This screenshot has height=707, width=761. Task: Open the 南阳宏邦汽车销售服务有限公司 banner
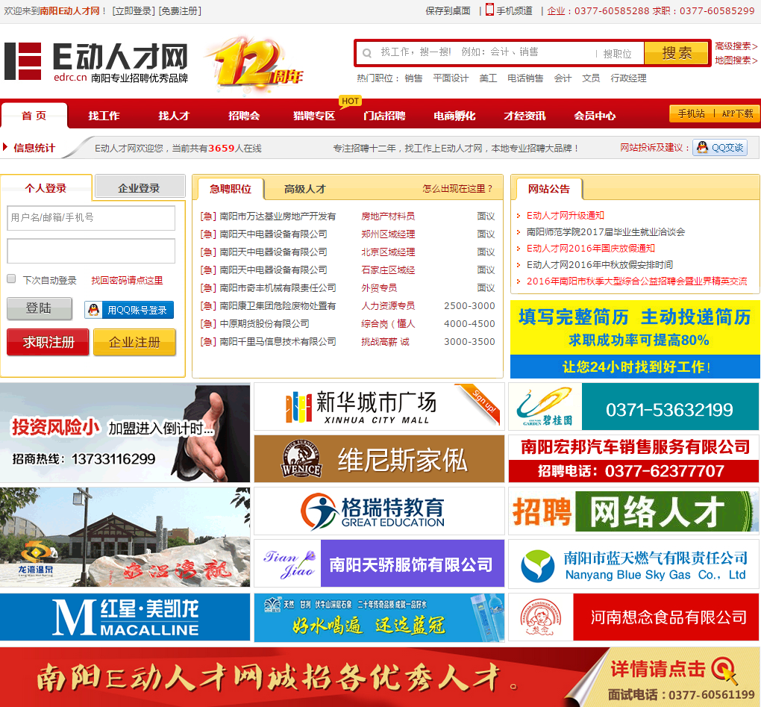(x=634, y=459)
